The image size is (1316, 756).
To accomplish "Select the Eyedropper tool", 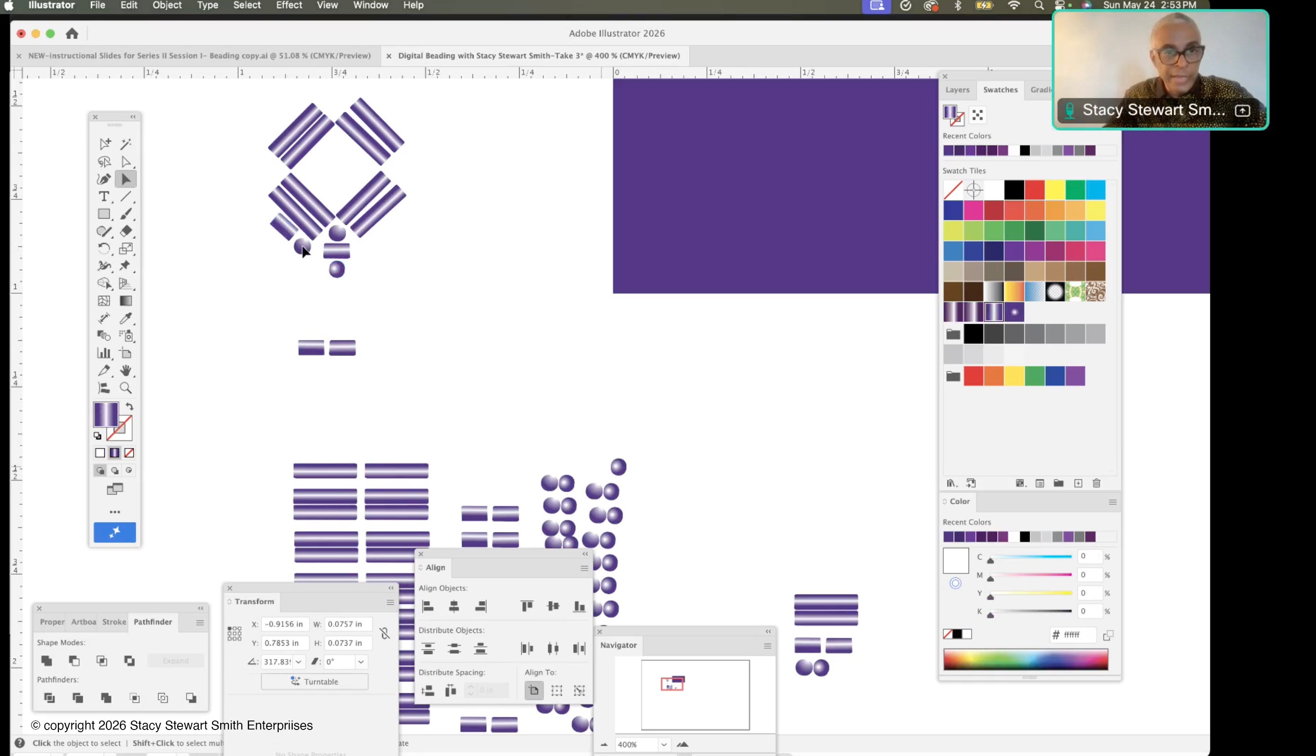I will (x=126, y=318).
